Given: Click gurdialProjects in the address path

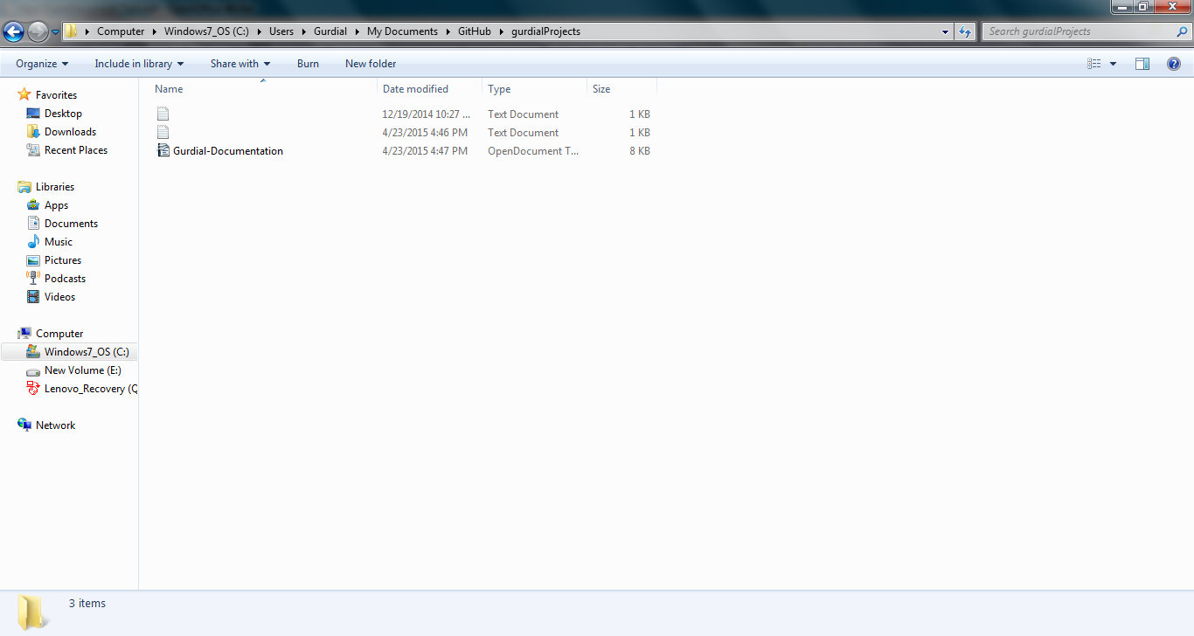Looking at the screenshot, I should (546, 31).
